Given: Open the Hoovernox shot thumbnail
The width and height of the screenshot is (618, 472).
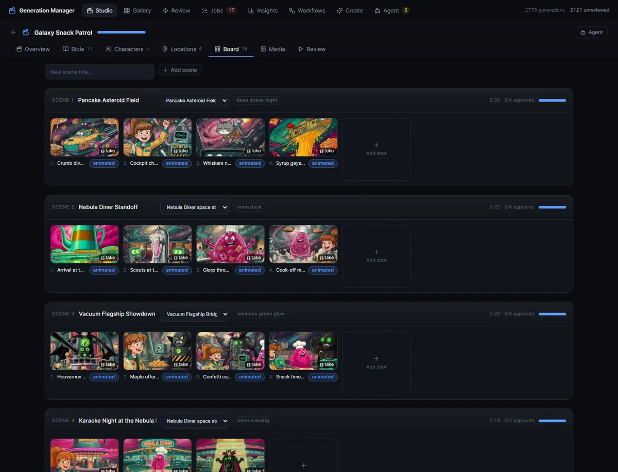Looking at the screenshot, I should point(84,351).
